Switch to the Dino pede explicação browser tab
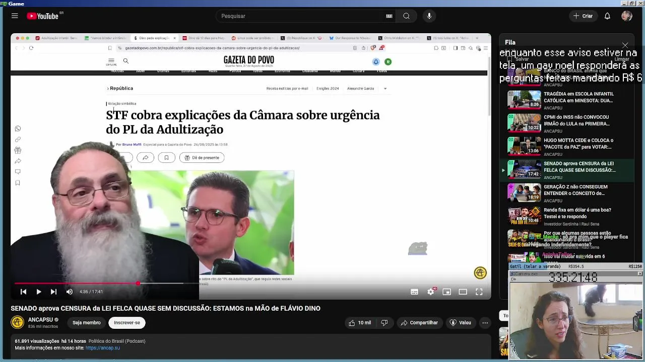This screenshot has height=362, width=645. (154, 38)
